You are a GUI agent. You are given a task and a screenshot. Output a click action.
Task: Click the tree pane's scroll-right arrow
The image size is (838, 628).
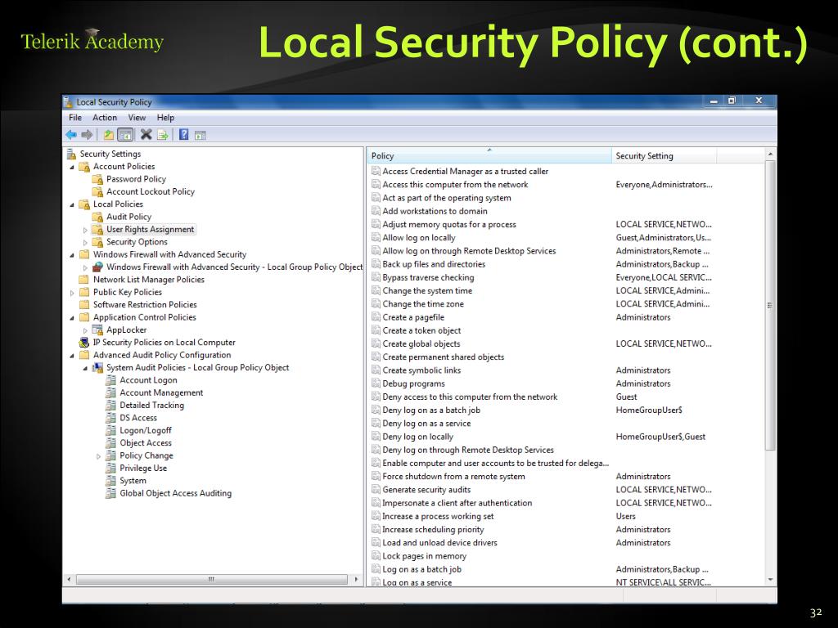357,579
